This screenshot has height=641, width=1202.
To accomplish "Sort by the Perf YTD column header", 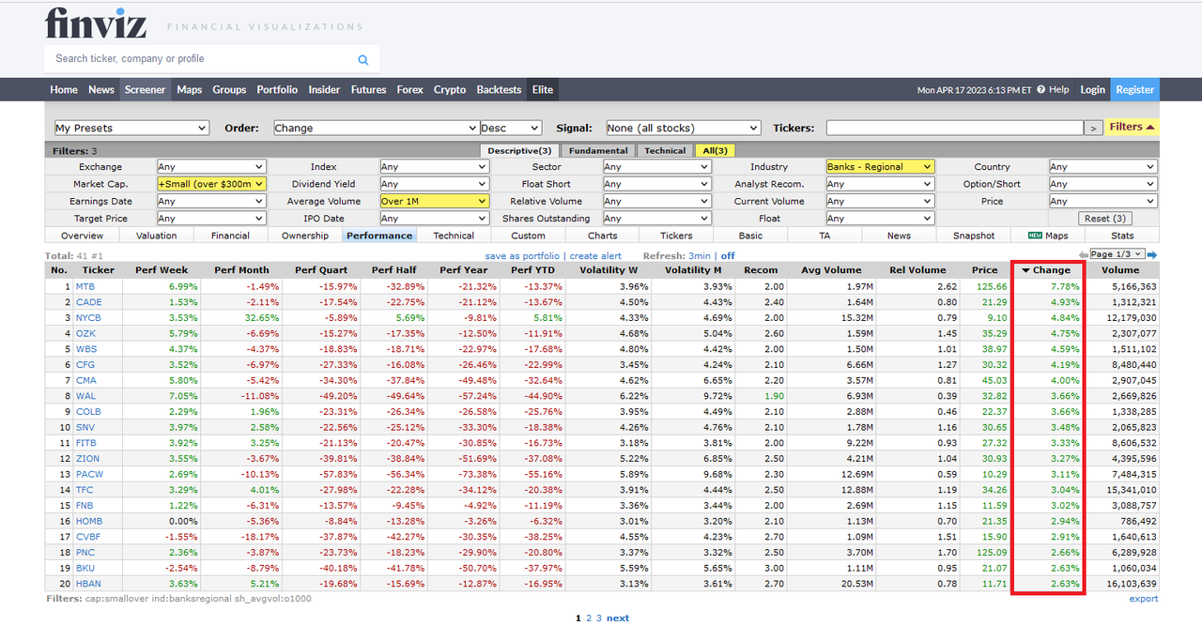I will pyautogui.click(x=533, y=270).
